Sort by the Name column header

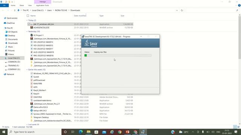coord(33,16)
